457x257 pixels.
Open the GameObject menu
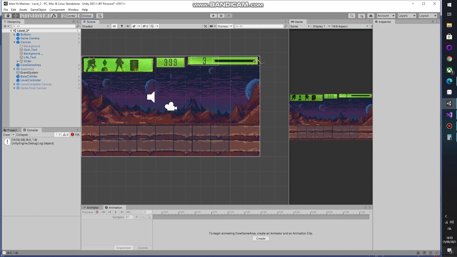pos(38,10)
